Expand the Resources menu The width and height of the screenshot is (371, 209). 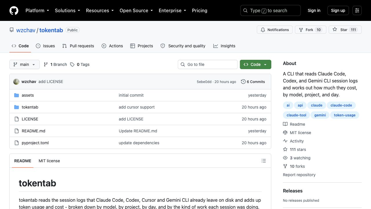pos(100,10)
